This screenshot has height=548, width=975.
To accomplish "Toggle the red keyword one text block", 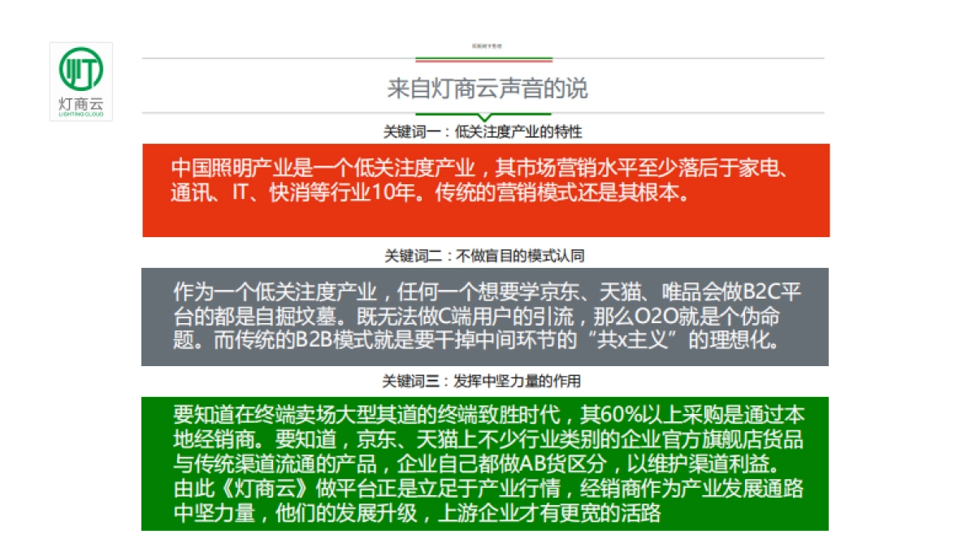I will (487, 189).
